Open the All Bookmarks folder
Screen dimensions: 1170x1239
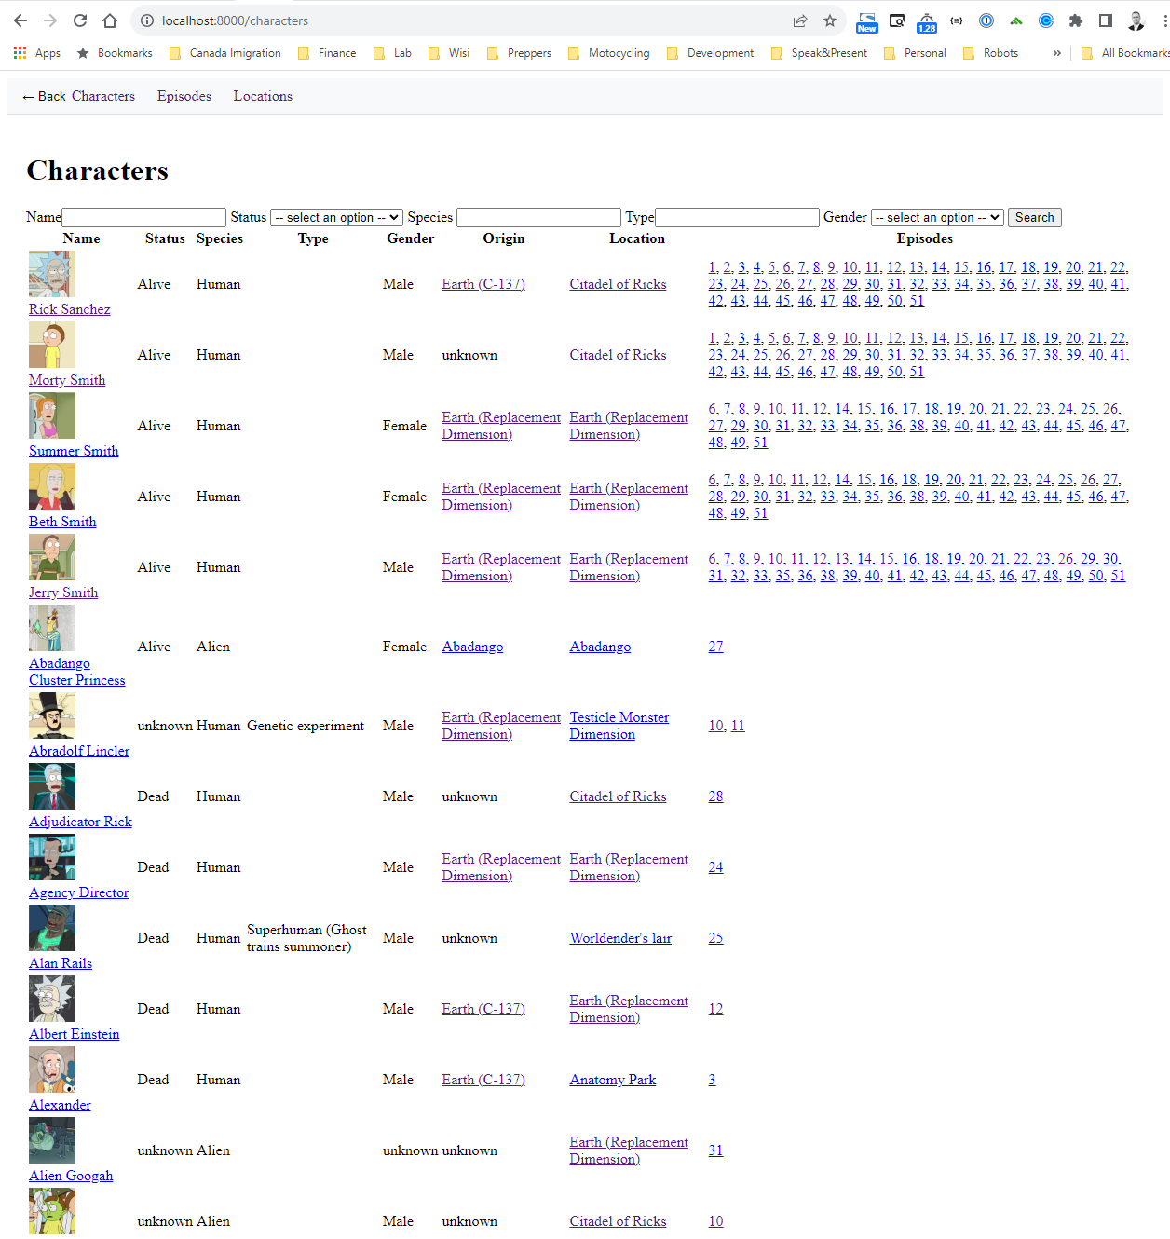[x=1124, y=53]
